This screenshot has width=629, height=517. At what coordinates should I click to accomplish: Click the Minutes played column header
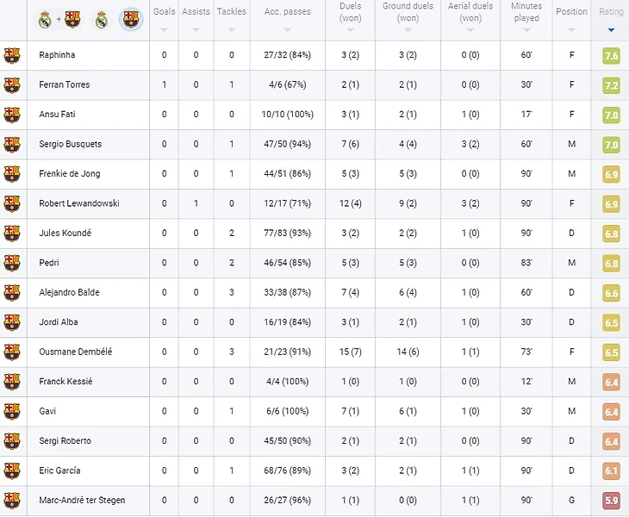(526, 12)
